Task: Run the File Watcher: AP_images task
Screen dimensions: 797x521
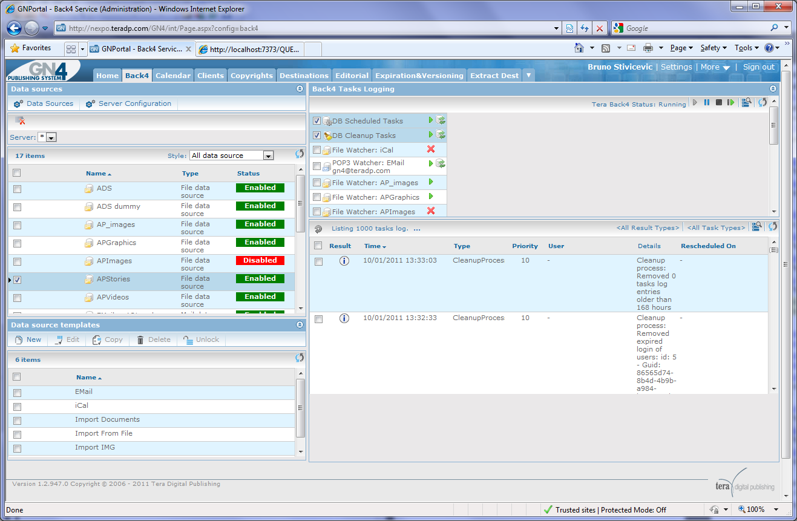Action: pyautogui.click(x=431, y=182)
